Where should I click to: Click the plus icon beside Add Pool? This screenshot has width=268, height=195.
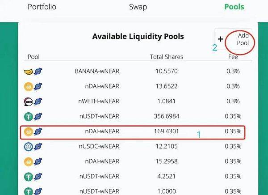pos(221,39)
